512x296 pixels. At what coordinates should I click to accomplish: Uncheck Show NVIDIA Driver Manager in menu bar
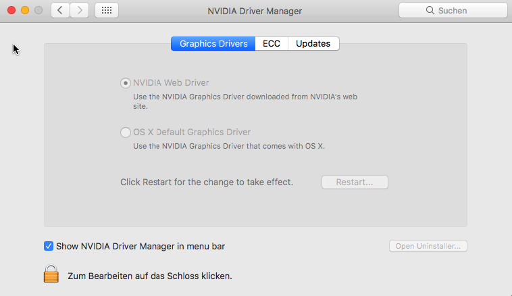[x=49, y=246]
